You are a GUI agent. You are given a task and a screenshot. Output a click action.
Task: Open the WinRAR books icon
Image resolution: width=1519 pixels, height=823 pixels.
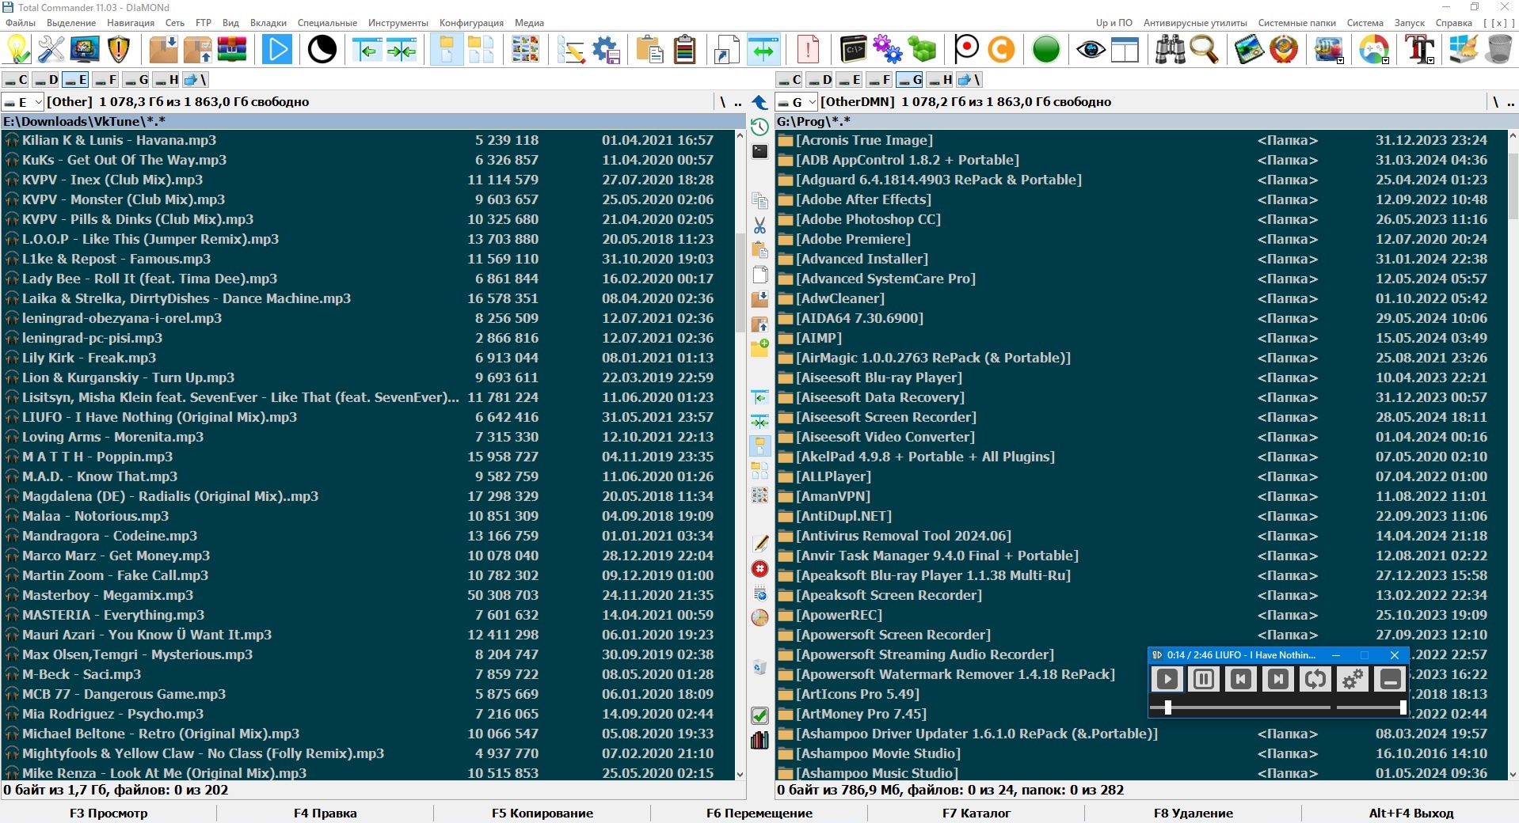coord(231,49)
